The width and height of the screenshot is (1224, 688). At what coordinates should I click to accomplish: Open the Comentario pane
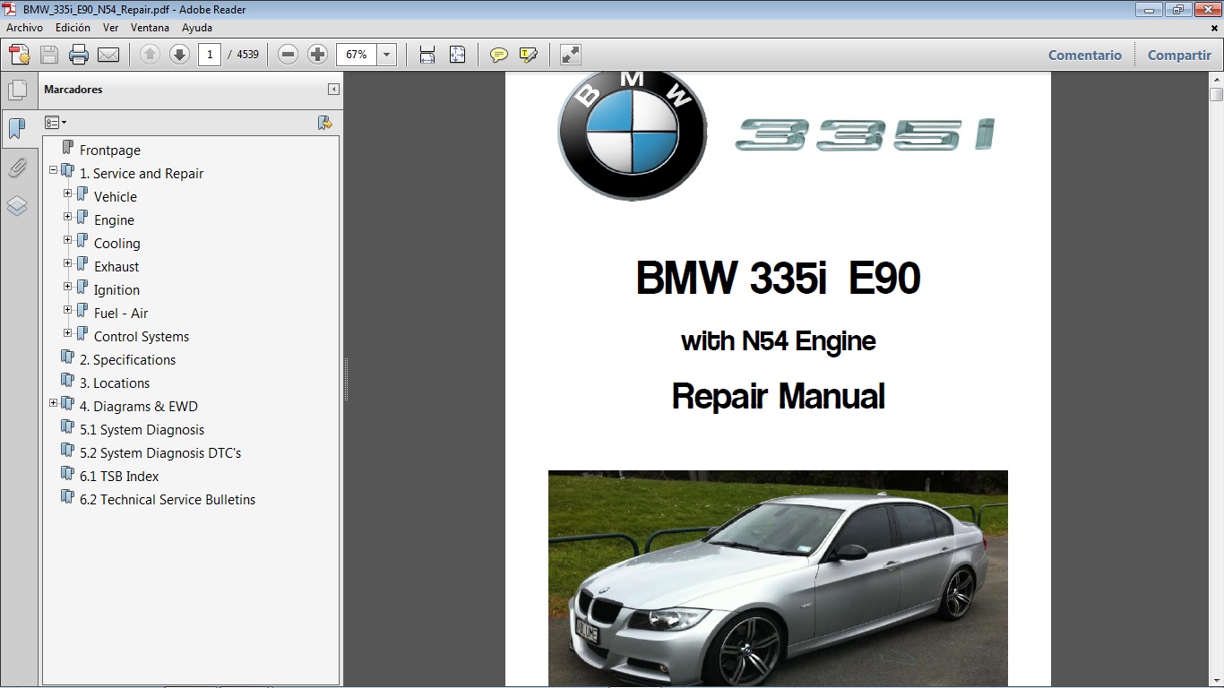[x=1085, y=55]
